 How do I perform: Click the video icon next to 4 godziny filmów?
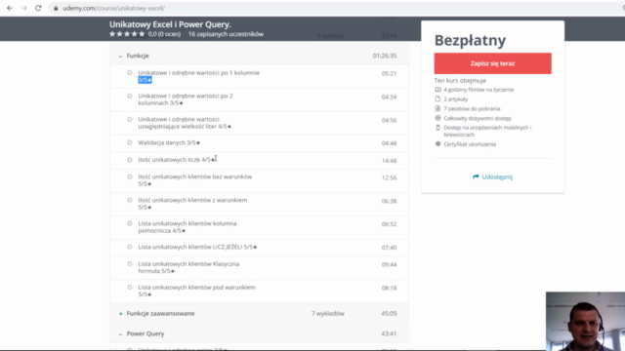coord(437,90)
